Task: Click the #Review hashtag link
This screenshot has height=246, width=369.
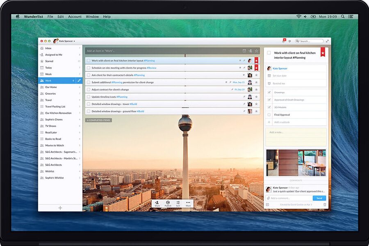Action: (x=152, y=68)
